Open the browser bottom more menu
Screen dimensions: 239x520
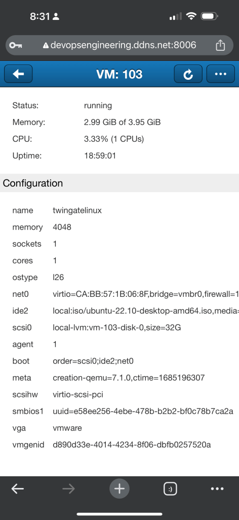pyautogui.click(x=217, y=488)
